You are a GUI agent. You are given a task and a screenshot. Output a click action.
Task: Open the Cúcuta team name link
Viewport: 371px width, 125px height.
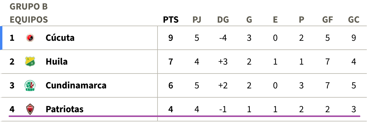pyautogui.click(x=60, y=38)
